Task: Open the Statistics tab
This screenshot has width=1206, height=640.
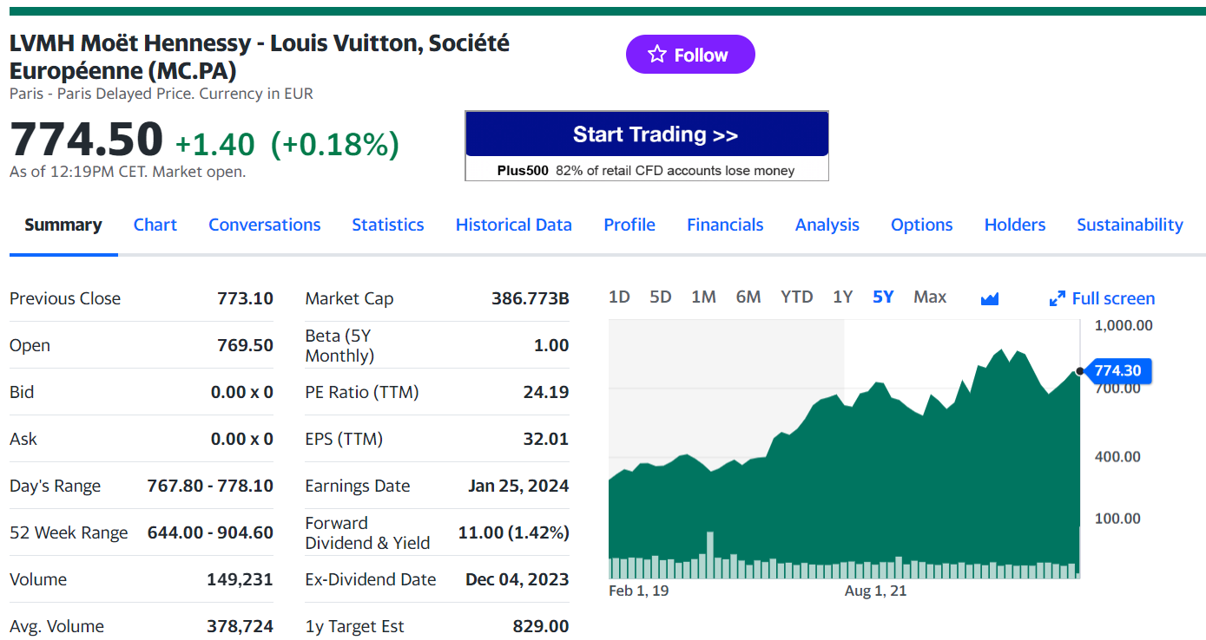Action: (388, 225)
